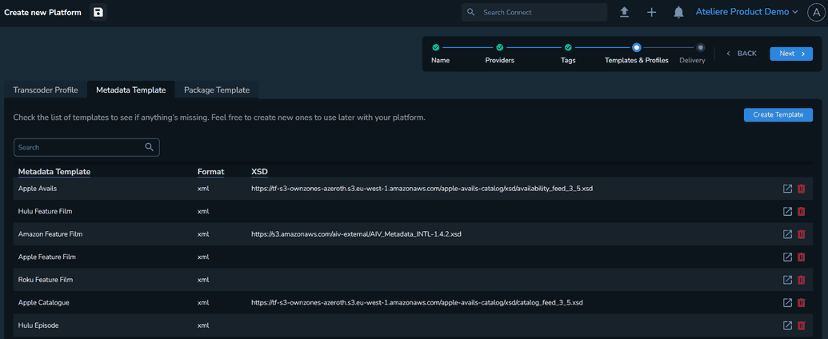Click the Apple Catalogue template name
This screenshot has height=339, width=828.
[x=44, y=302]
